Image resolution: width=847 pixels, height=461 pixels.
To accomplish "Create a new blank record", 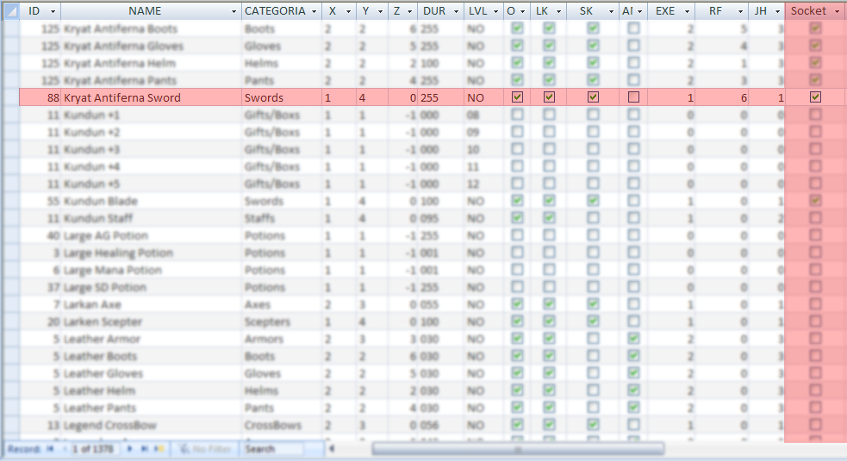I will click(159, 449).
